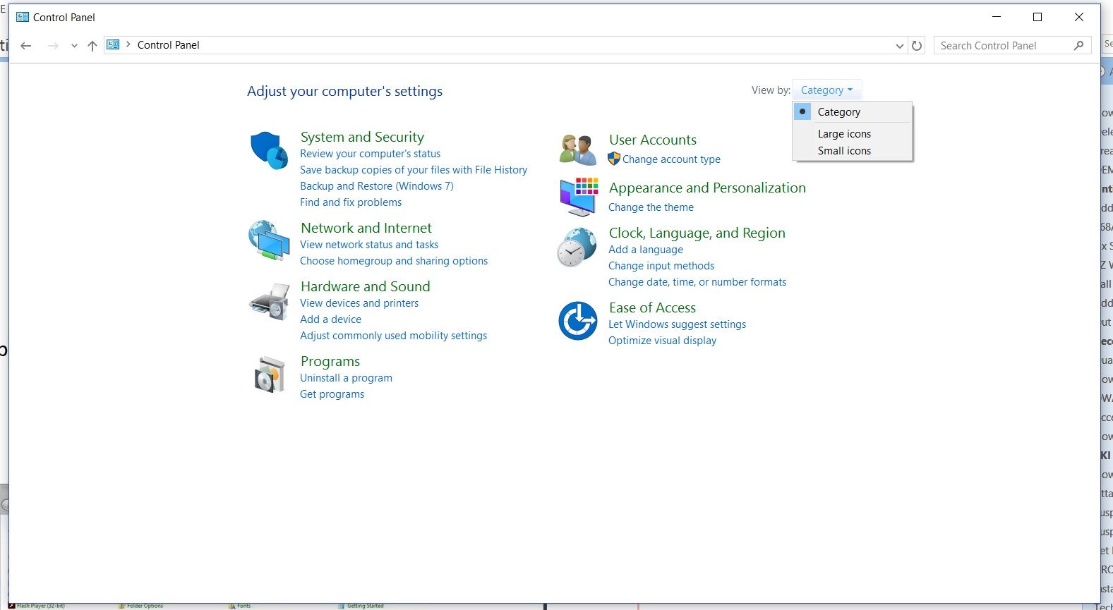Open Choose homegroup and sharing options
Screen dimensions: 1113x610
pyautogui.click(x=394, y=261)
